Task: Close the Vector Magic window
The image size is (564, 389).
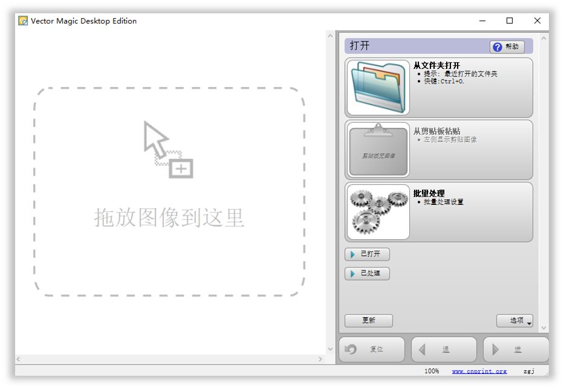Action: pyautogui.click(x=537, y=21)
